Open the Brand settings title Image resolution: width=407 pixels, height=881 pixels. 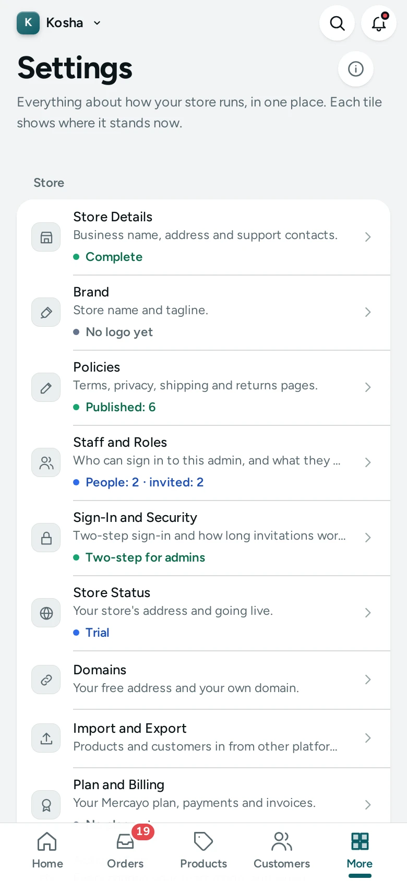(91, 292)
